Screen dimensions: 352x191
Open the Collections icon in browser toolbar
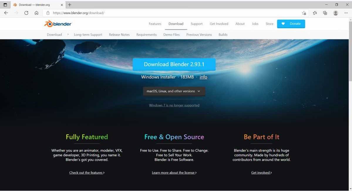pos(325,13)
